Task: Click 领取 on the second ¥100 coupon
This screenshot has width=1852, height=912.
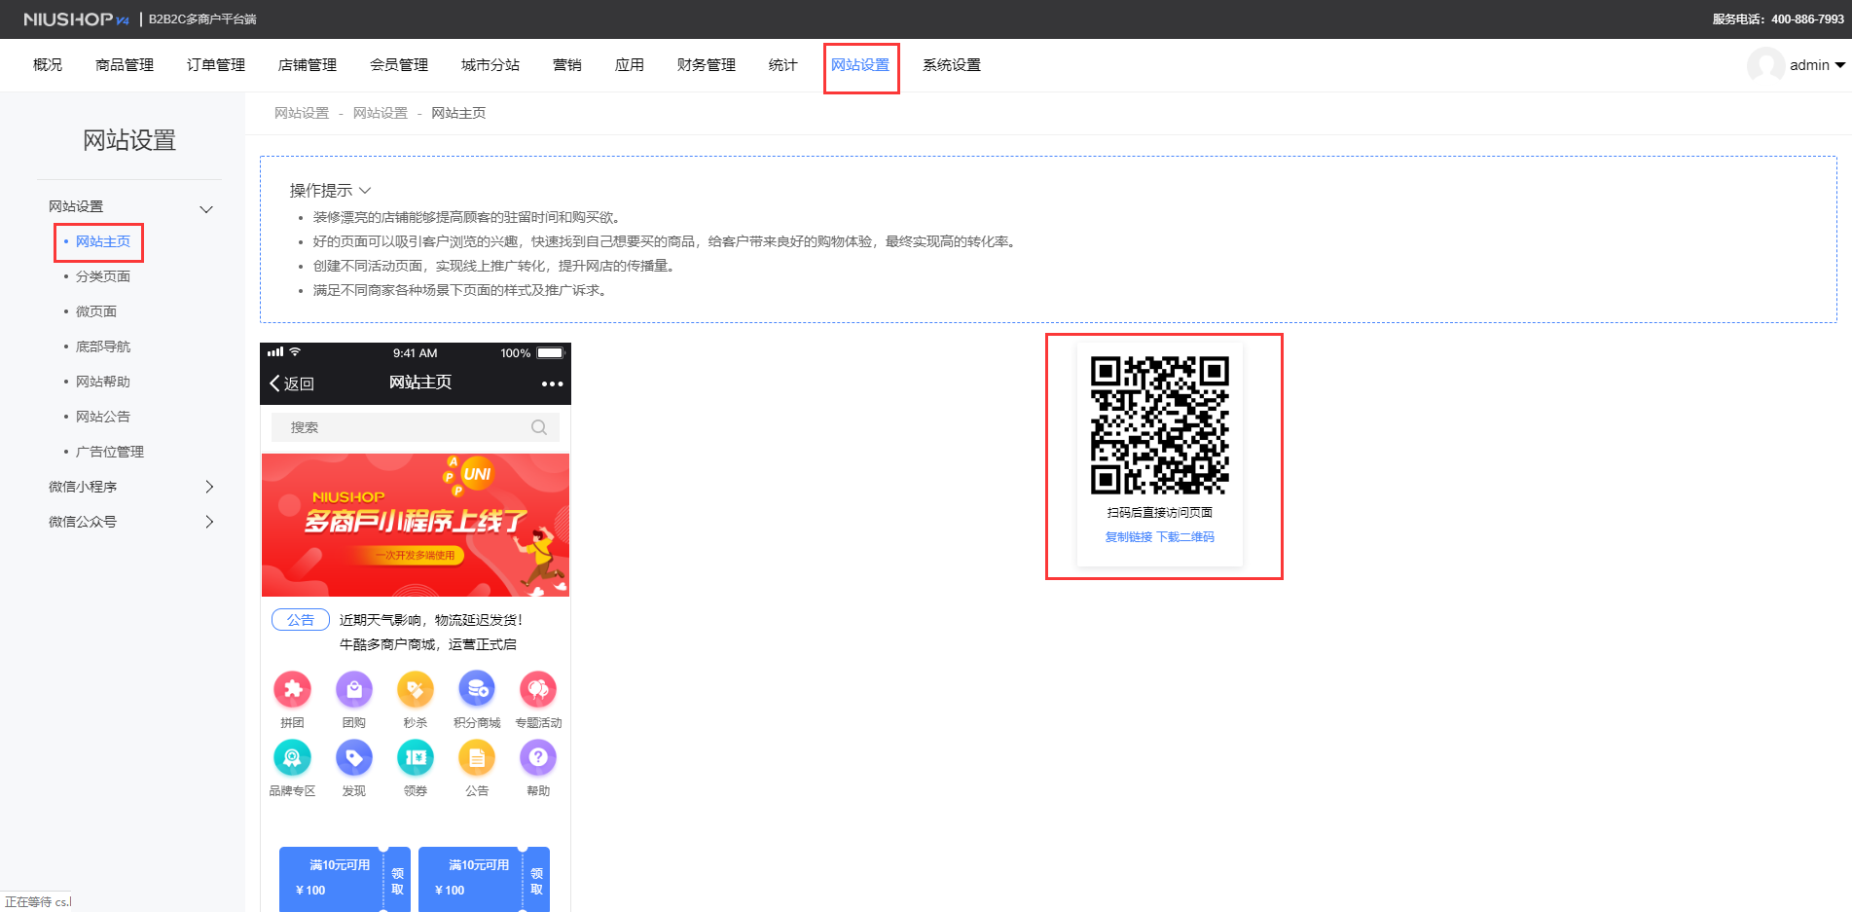Action: pos(536,881)
